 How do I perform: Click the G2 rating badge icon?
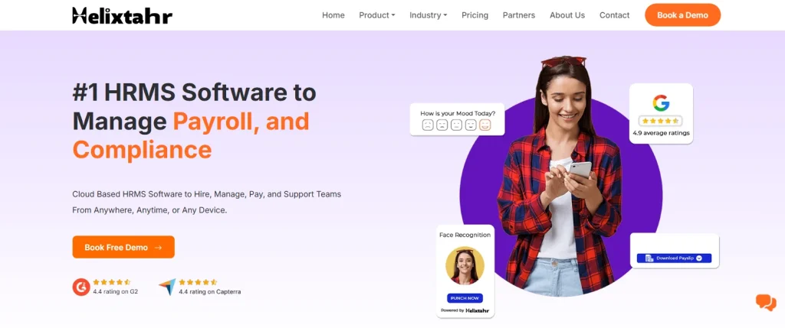click(81, 287)
